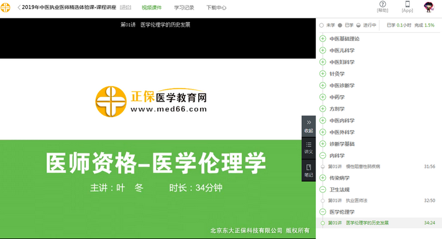This screenshot has width=442, height=239.
Task: Open the 讲义 handout panel
Action: [309, 148]
